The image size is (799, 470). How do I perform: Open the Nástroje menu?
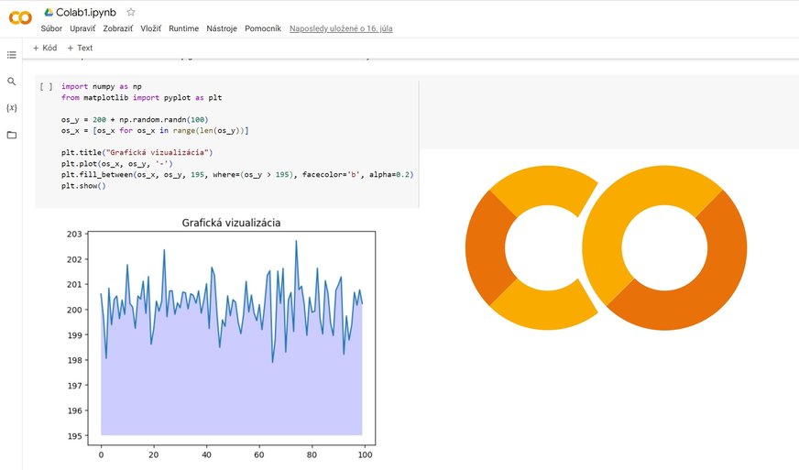click(222, 28)
